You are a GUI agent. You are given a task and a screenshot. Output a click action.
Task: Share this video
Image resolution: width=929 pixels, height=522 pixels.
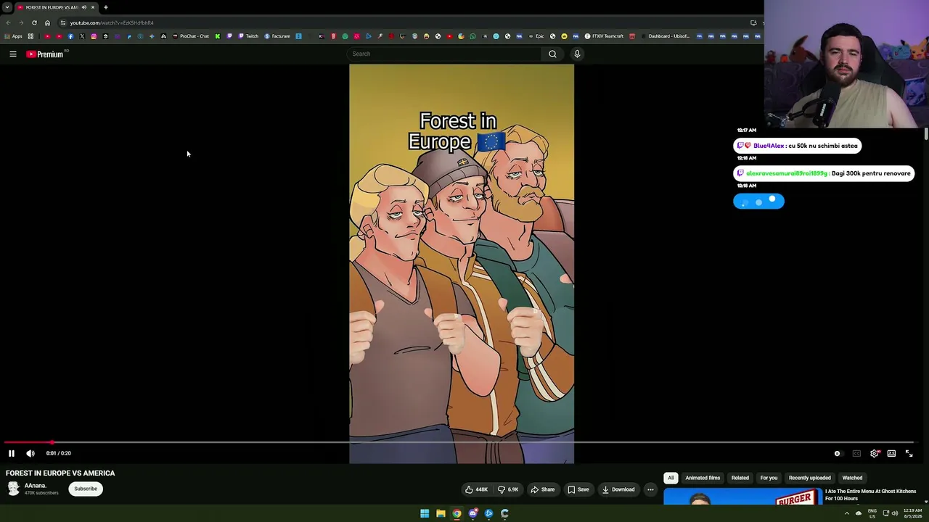[x=542, y=489]
